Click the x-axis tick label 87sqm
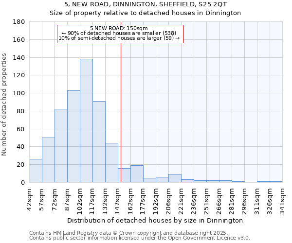This screenshot has width=292, height=243. [x=68, y=200]
